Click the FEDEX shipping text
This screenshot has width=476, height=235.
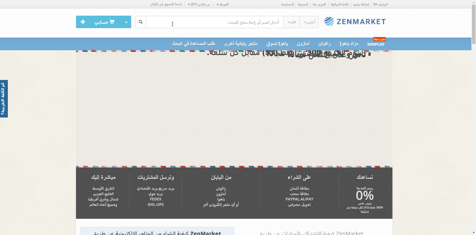coord(156,199)
